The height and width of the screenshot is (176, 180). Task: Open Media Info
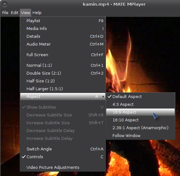point(63,28)
